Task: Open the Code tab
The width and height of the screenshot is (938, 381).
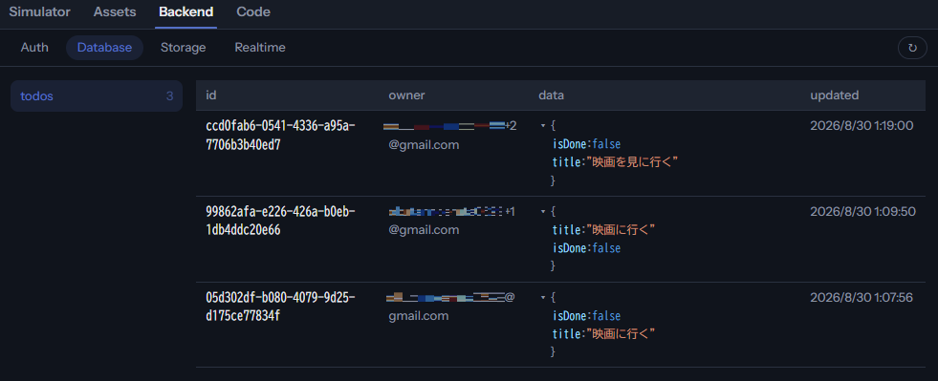Action: pos(253,12)
